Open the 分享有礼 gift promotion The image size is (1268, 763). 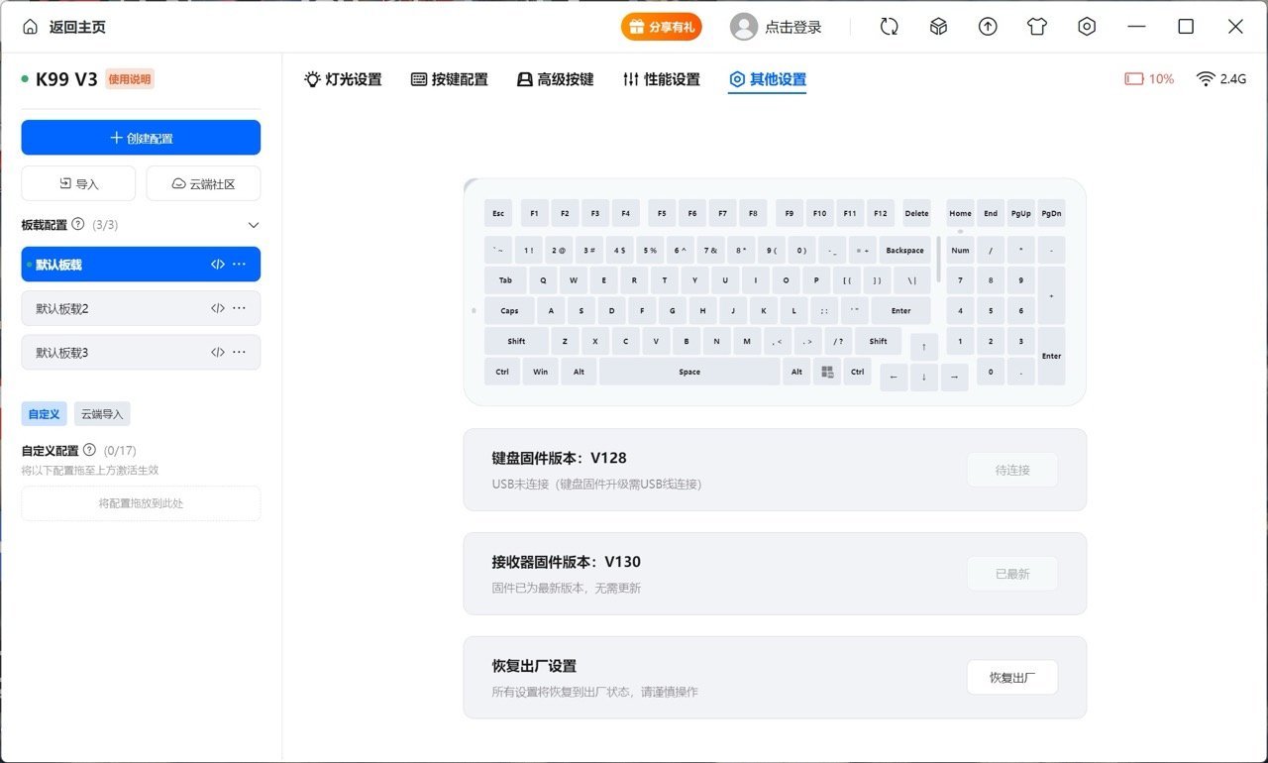point(662,27)
